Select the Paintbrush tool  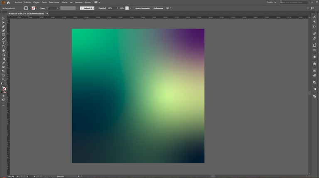pyautogui.click(x=3, y=39)
